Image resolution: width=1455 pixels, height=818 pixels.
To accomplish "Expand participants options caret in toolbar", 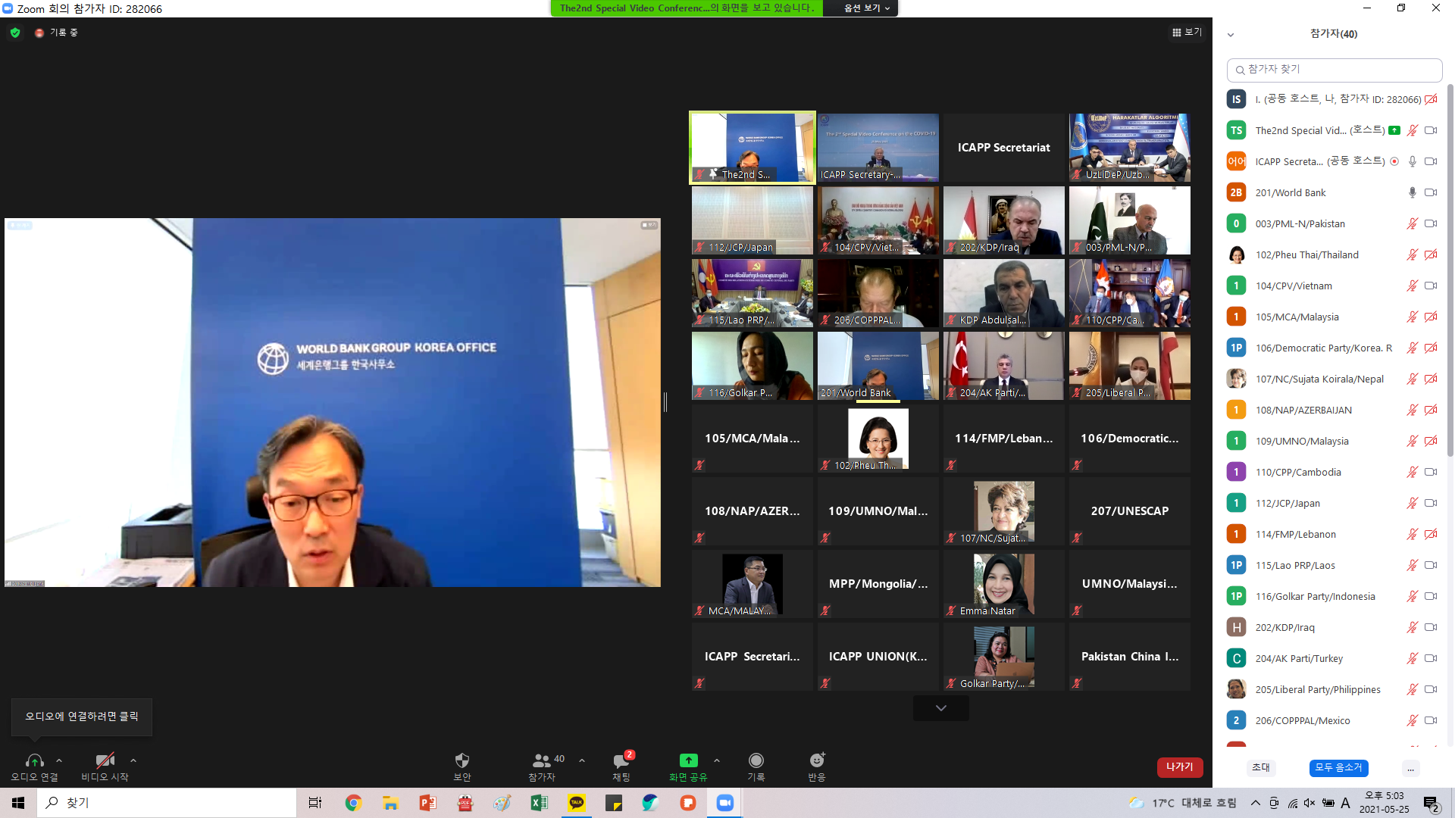I will point(582,760).
